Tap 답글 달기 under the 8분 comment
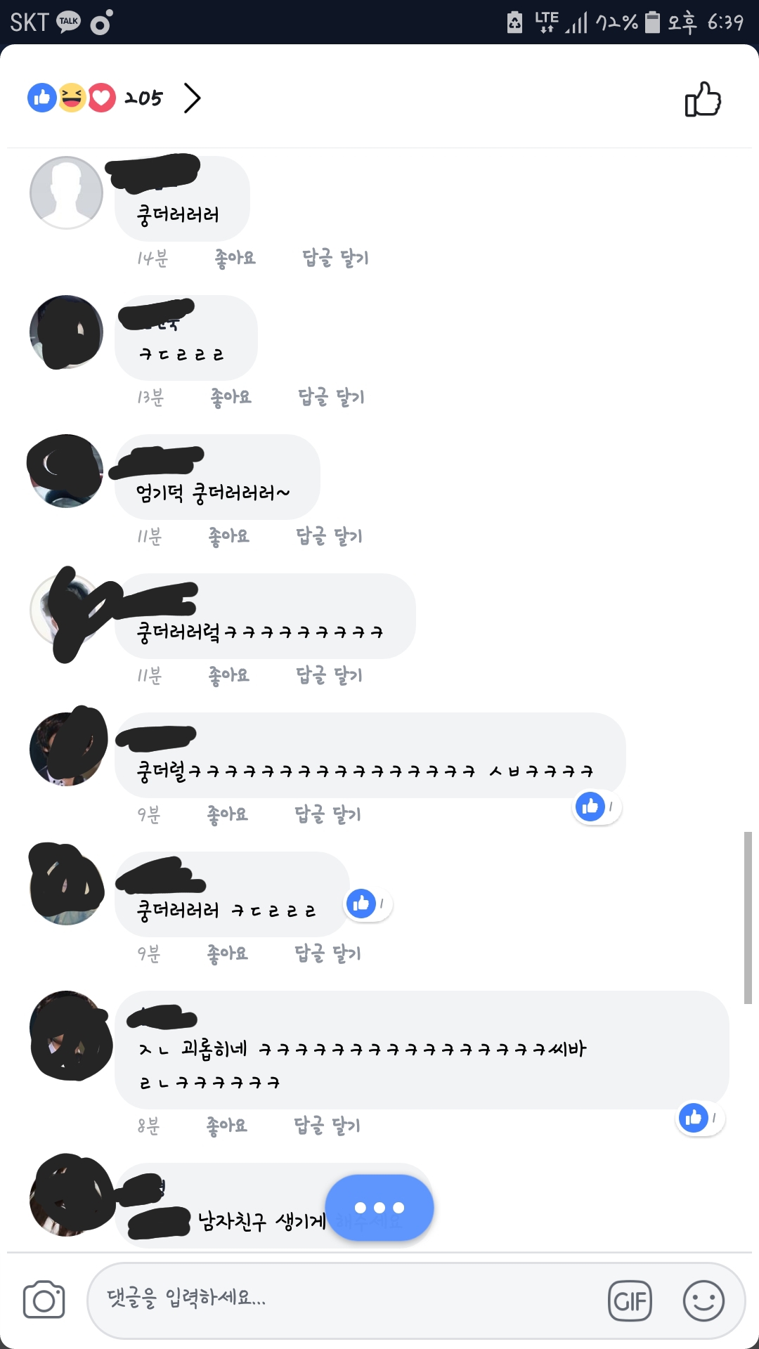The image size is (759, 1349). click(327, 1126)
